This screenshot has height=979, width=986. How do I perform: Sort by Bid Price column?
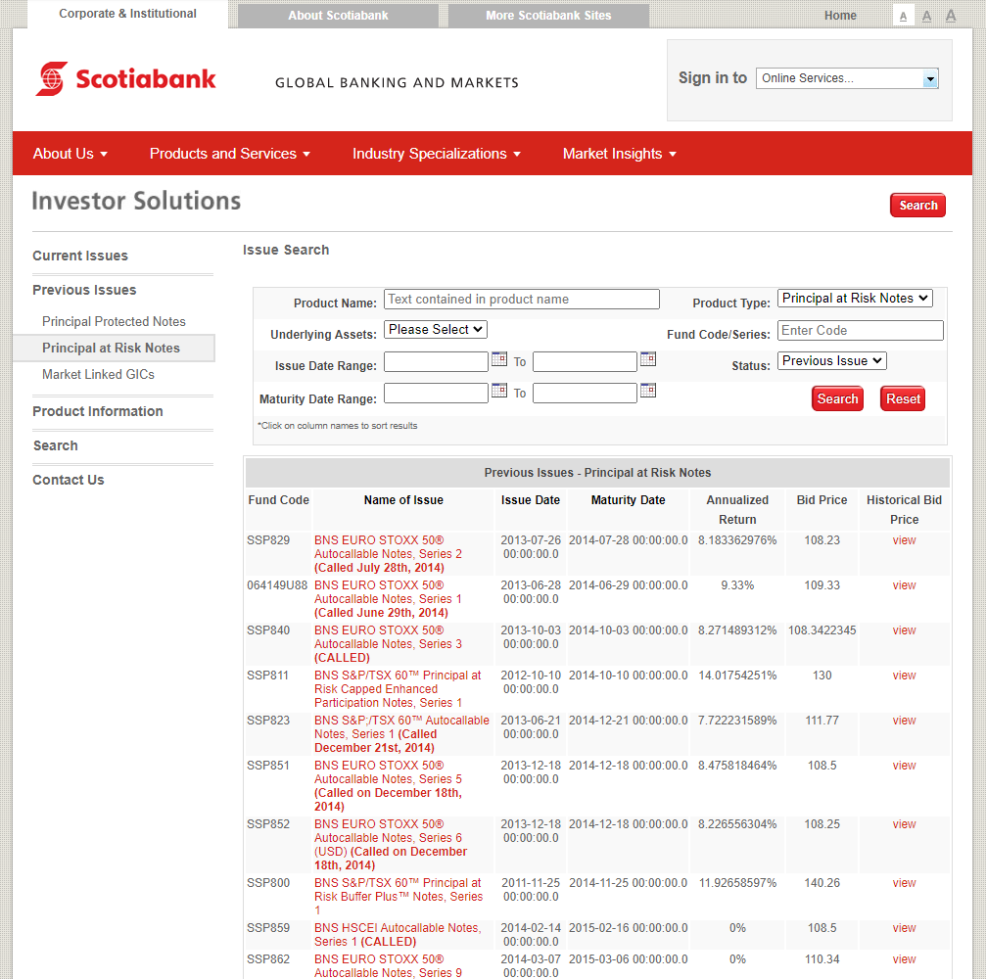pos(822,500)
